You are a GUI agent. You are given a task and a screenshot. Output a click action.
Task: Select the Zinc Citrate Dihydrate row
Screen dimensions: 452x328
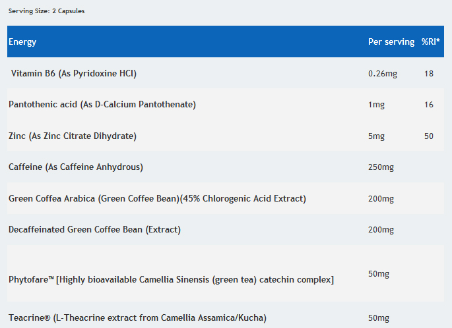coord(73,136)
